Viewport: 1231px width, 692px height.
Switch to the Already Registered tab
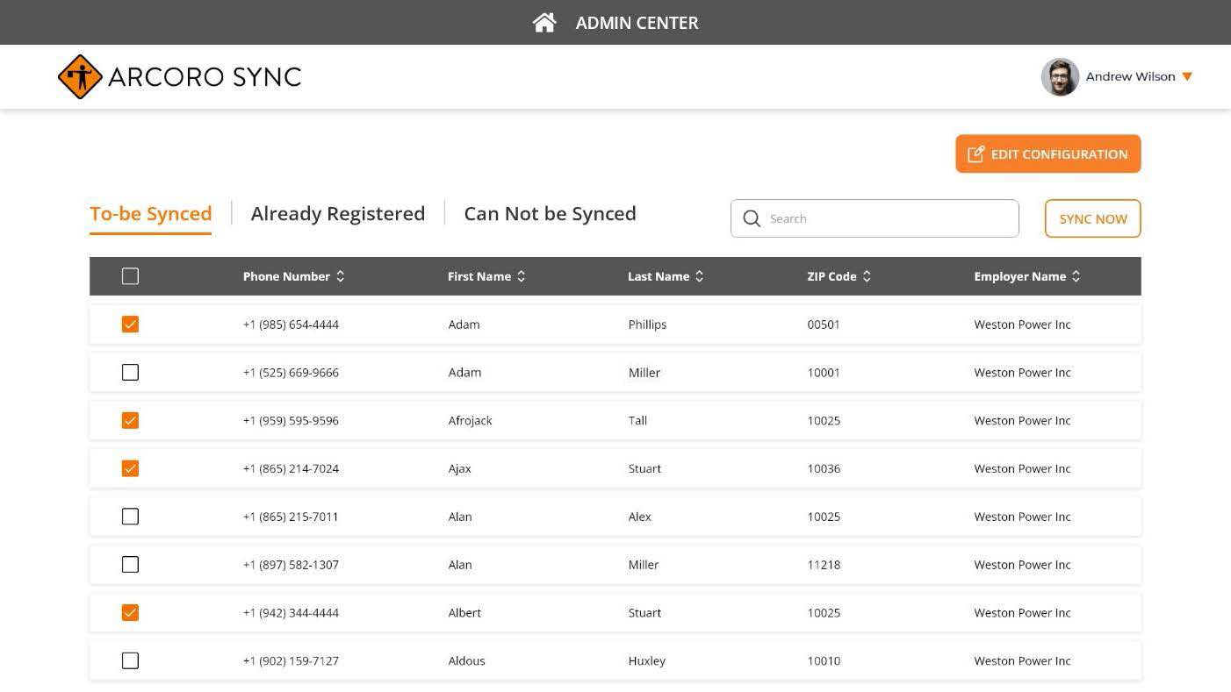(338, 214)
